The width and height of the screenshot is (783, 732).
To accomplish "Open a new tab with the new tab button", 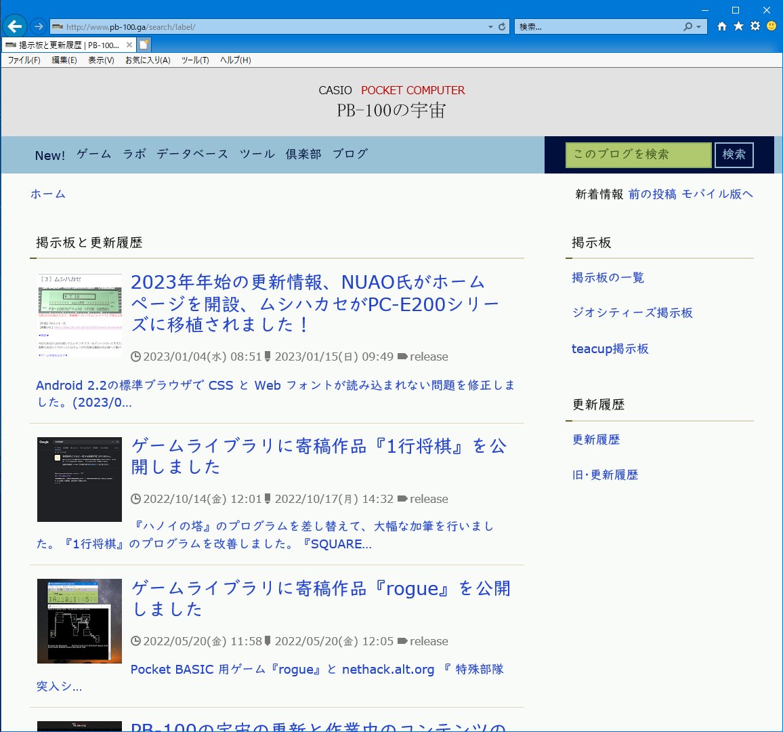I will pos(144,45).
